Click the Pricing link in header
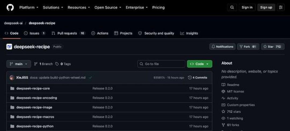 158,8
